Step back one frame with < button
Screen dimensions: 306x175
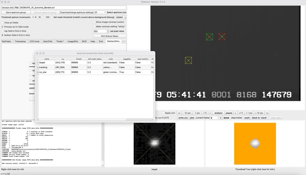click(x=210, y=113)
